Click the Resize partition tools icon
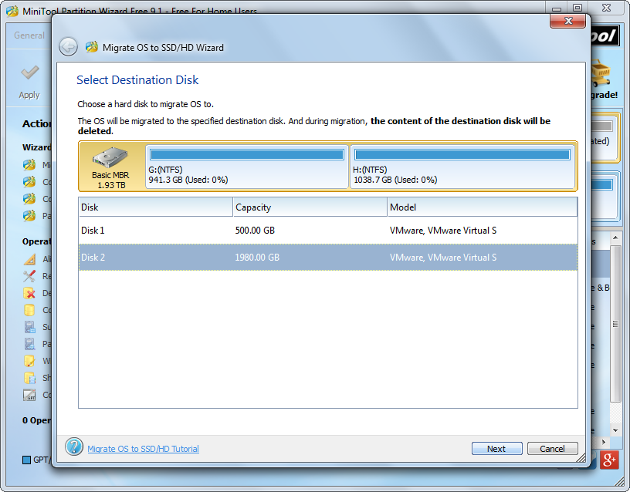The image size is (630, 492). [29, 276]
